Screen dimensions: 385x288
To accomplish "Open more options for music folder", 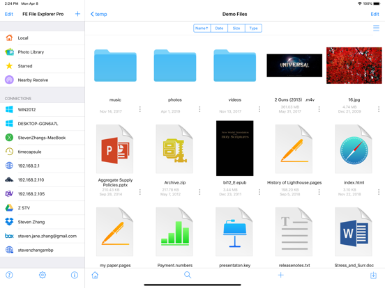I will (x=140, y=109).
